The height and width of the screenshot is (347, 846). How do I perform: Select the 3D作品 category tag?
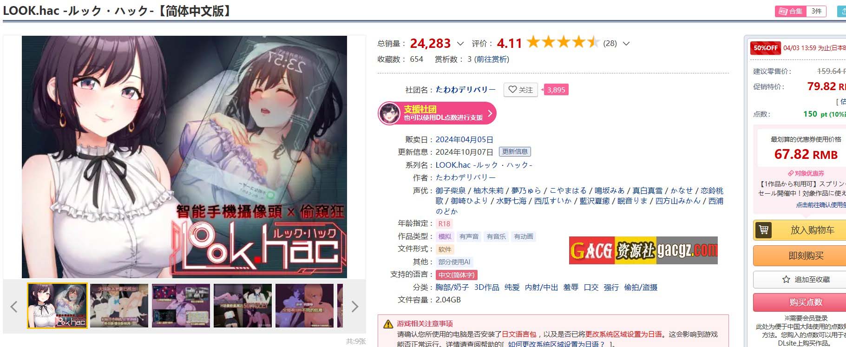coord(486,288)
